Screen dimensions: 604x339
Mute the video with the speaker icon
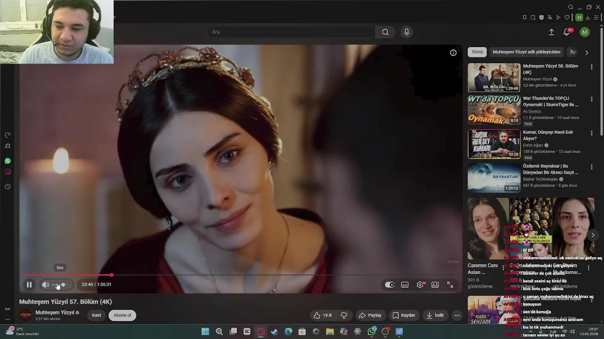(45, 284)
